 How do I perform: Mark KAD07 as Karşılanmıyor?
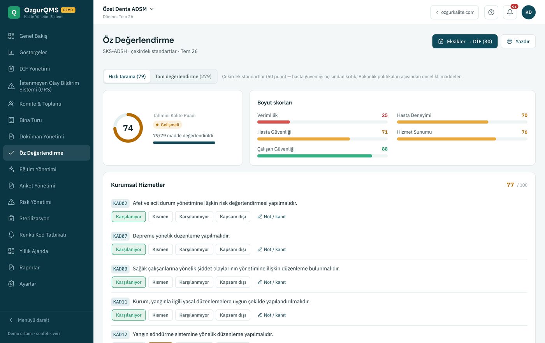pyautogui.click(x=194, y=249)
